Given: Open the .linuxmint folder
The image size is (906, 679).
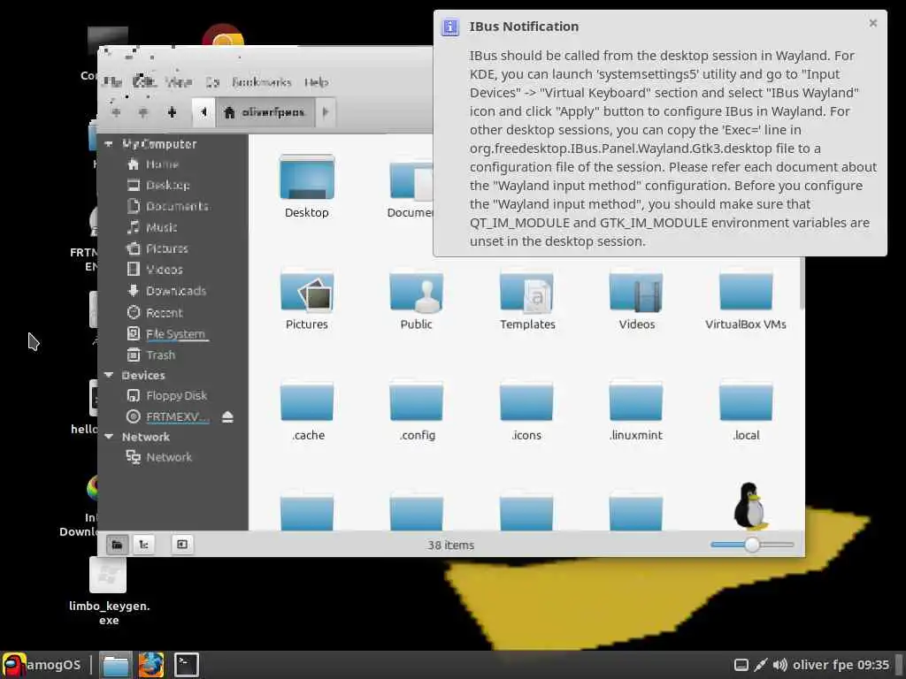Looking at the screenshot, I should pos(635,401).
